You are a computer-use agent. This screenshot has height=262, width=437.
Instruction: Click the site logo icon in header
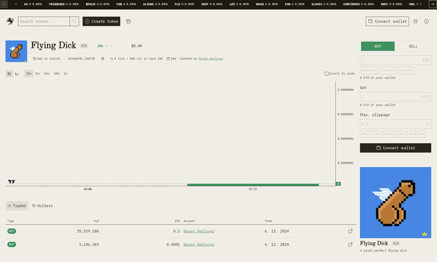tap(10, 22)
